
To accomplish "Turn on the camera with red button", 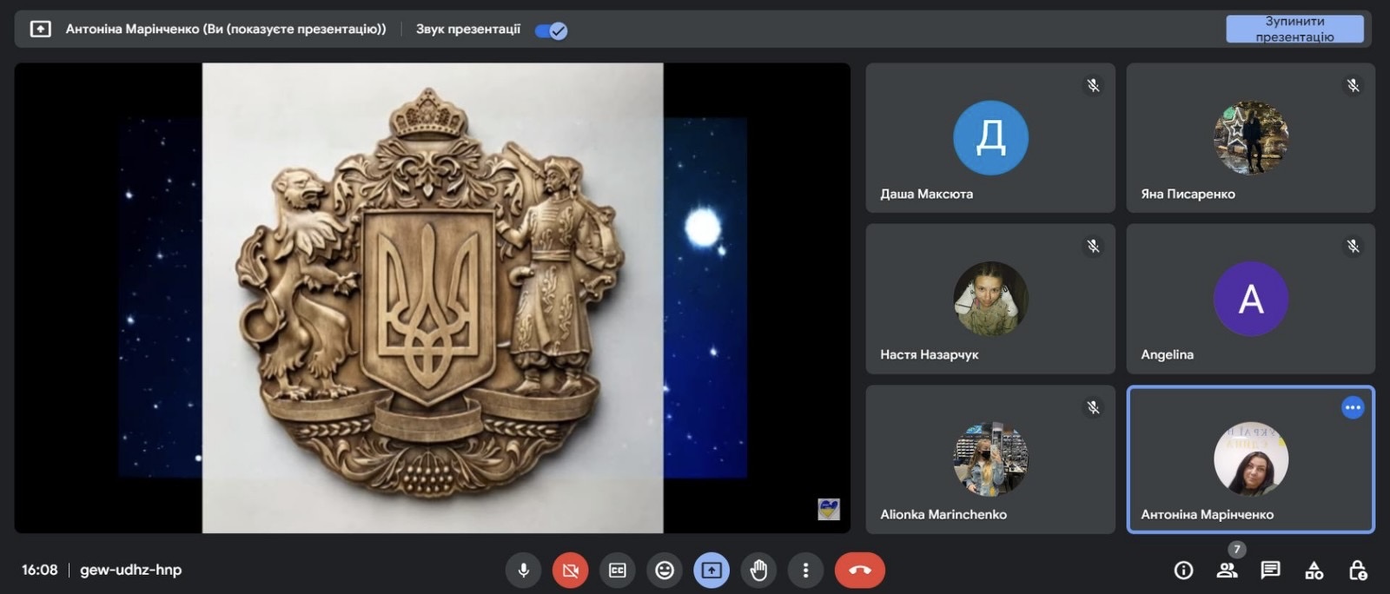I will tap(570, 571).
